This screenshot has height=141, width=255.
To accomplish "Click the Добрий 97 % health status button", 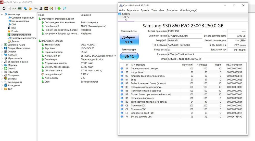I will click(x=129, y=39).
